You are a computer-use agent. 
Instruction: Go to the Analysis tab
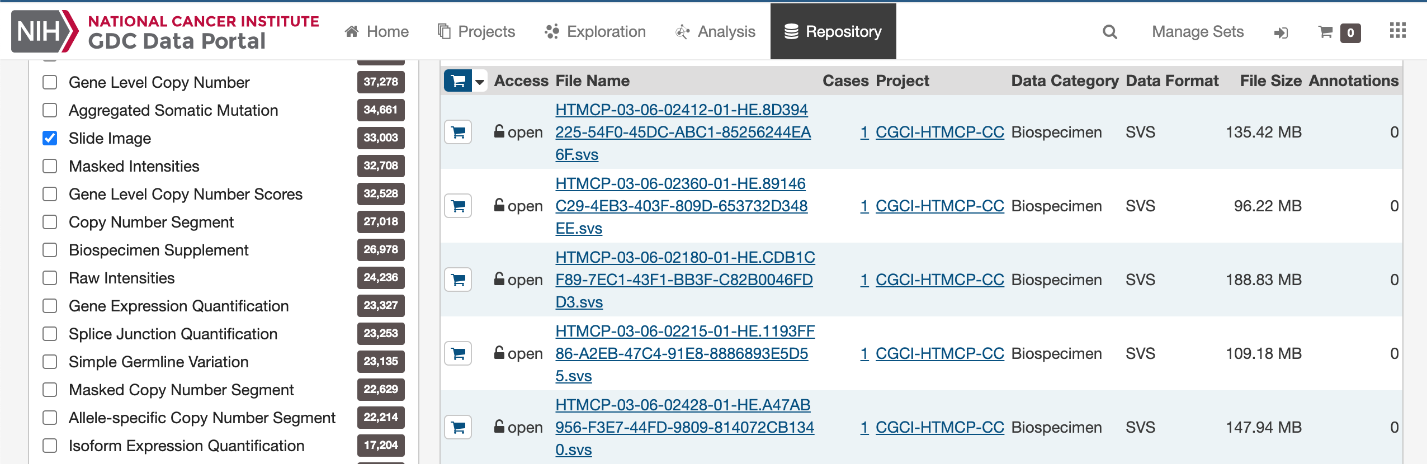[x=716, y=32]
